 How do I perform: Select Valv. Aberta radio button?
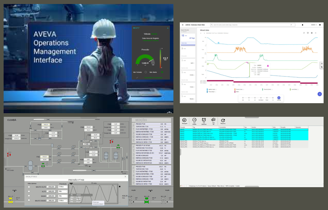click(162, 72)
